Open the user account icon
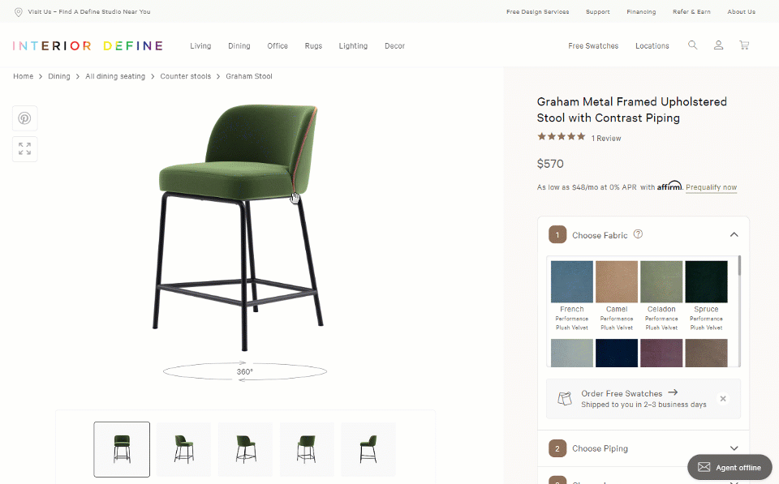Image resolution: width=779 pixels, height=484 pixels. (718, 45)
